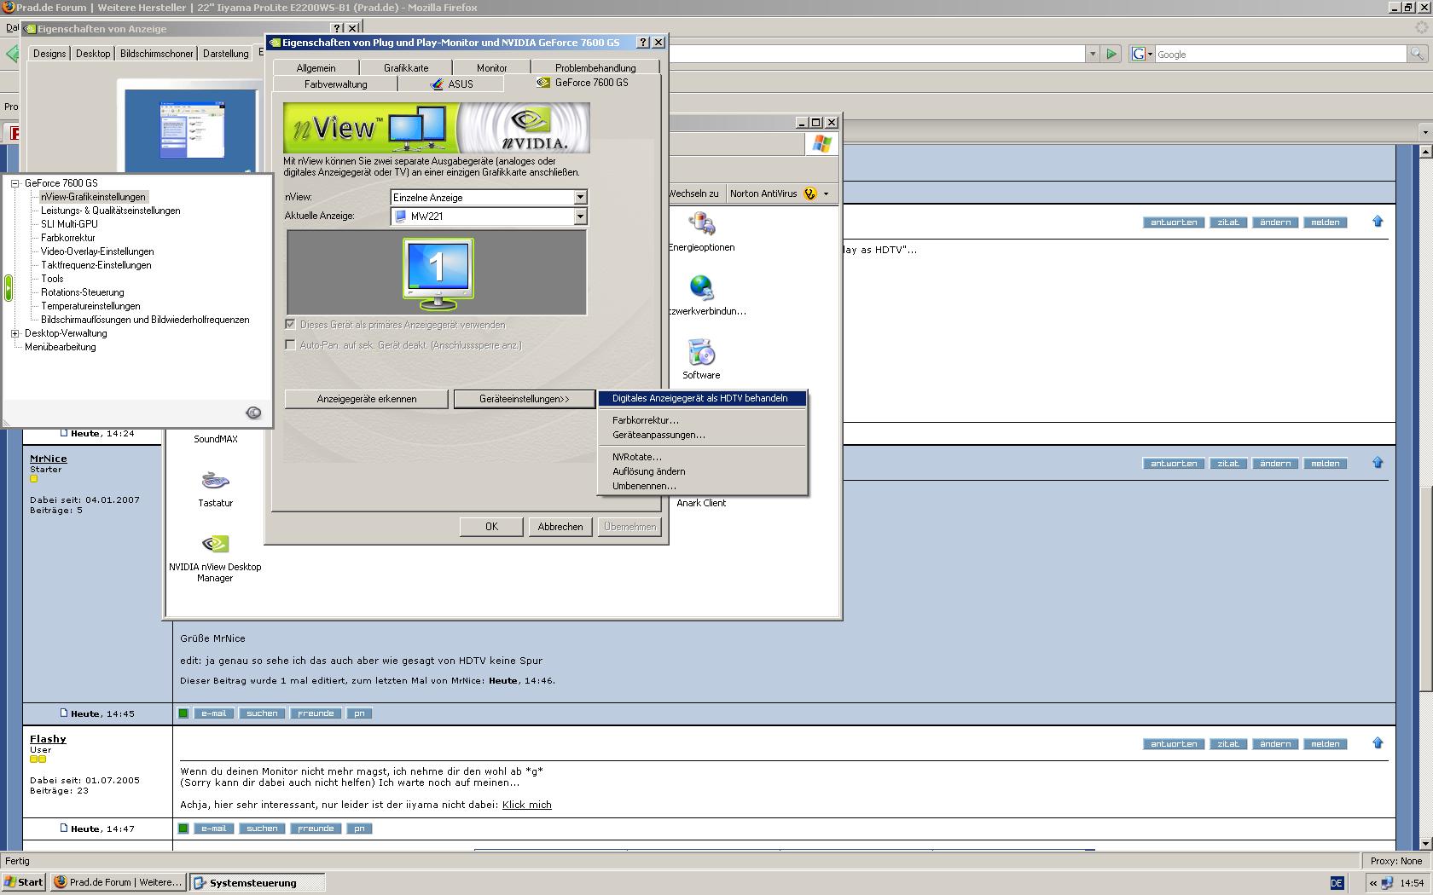Screen dimensions: 1433x895
Task: Expand the Desktop-Verwaltung tree node
Action: pos(15,333)
